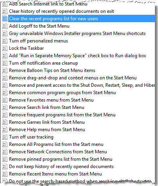Click the icon next to Turn off user tracking
Screen dimensions: 158x186
pyautogui.click(x=5, y=137)
